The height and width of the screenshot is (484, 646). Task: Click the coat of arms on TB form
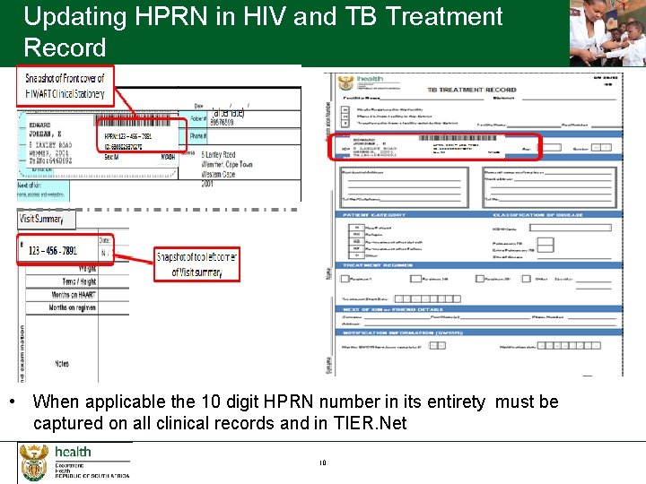click(x=345, y=82)
